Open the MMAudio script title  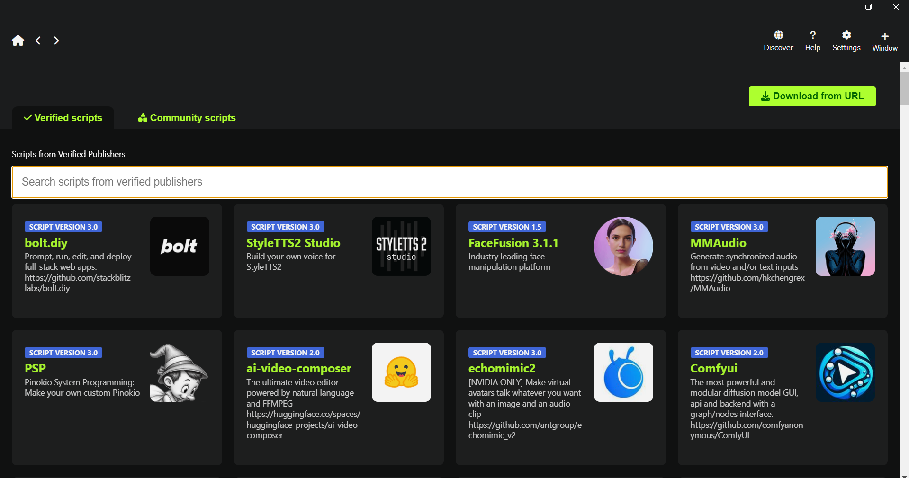[718, 243]
